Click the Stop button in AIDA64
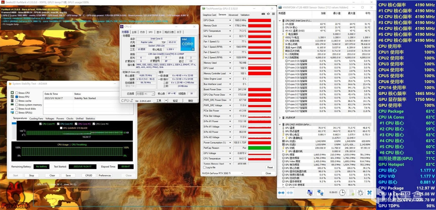The image size is (436, 210). (32, 175)
